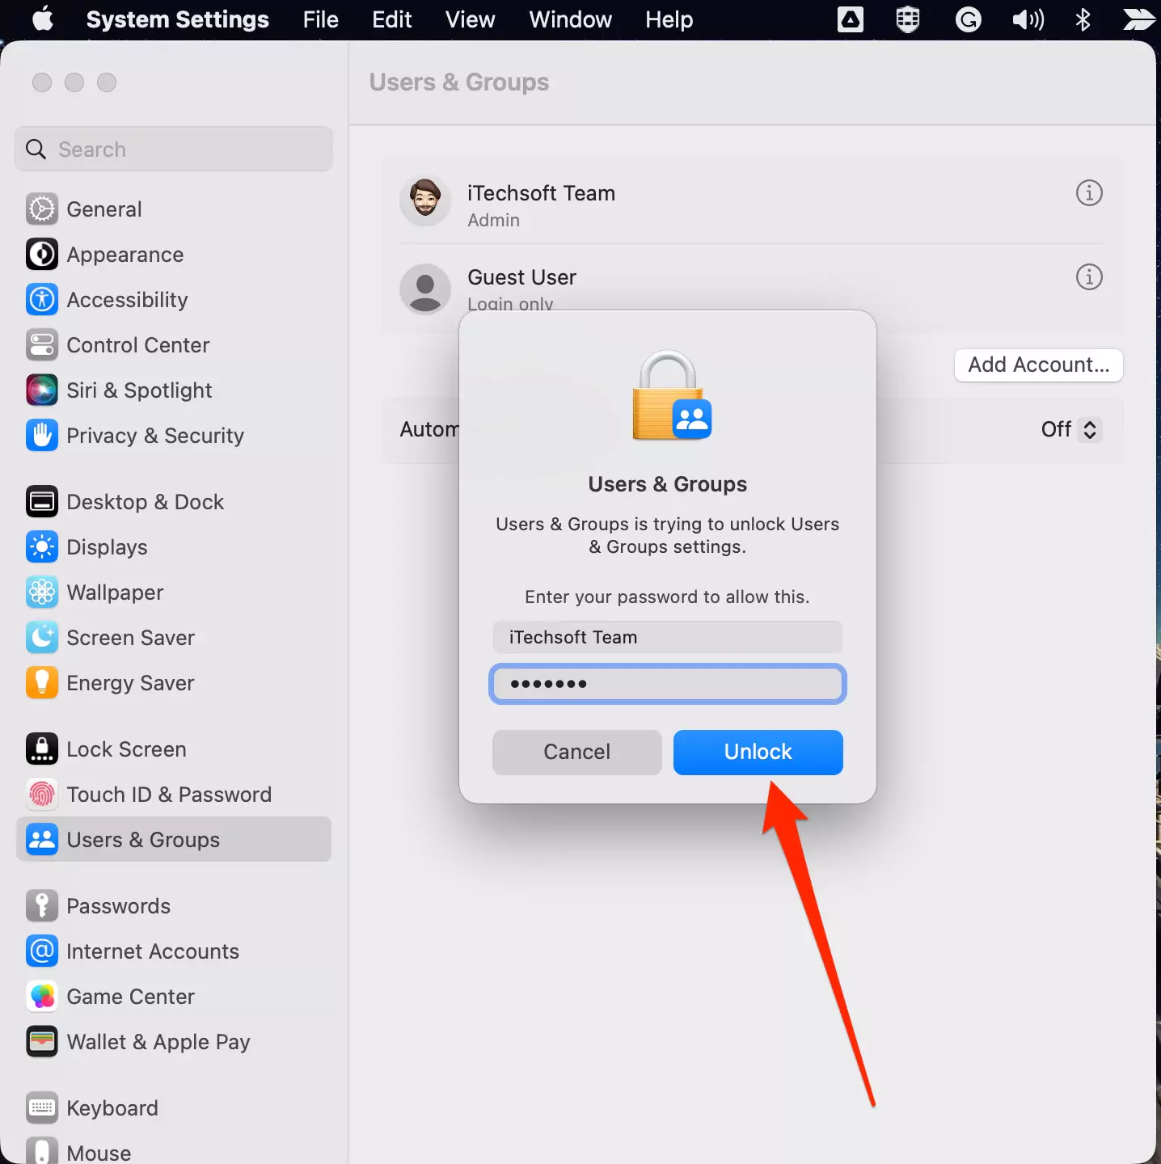Screen dimensions: 1161x1164
Task: Select Touch ID & Password label
Action: click(169, 795)
